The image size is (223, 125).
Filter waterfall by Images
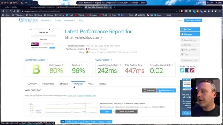pyautogui.click(x=101, y=122)
